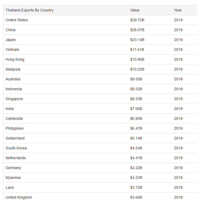
Task: Select the Singapore country name
Action: click(14, 99)
